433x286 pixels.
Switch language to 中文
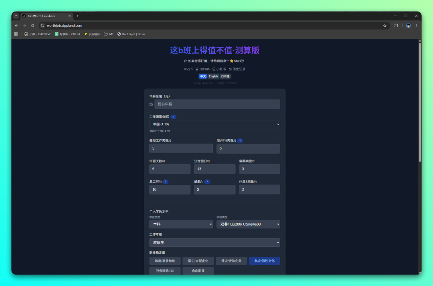point(203,76)
